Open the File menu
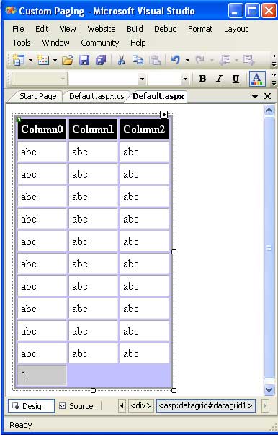The image size is (278, 435). (x=18, y=29)
